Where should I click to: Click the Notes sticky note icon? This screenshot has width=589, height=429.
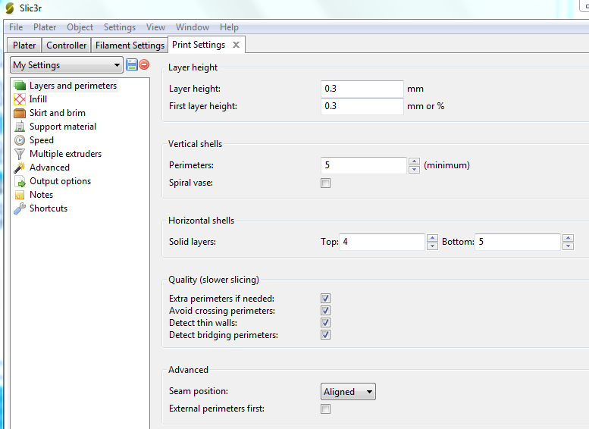click(x=20, y=195)
